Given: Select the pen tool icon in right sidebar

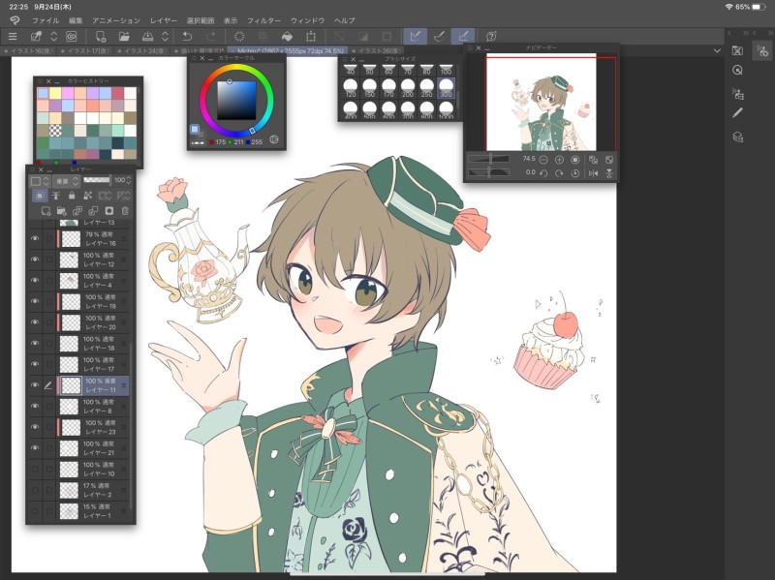Looking at the screenshot, I should (737, 113).
